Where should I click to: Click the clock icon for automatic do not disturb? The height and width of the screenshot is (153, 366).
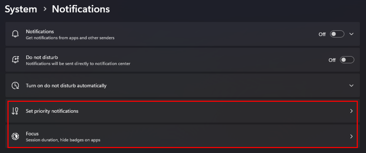[15, 86]
